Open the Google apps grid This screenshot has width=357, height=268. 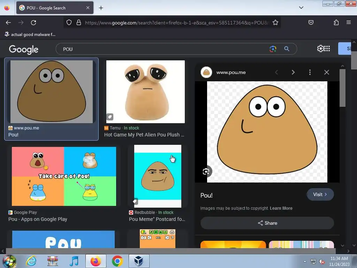(x=327, y=49)
